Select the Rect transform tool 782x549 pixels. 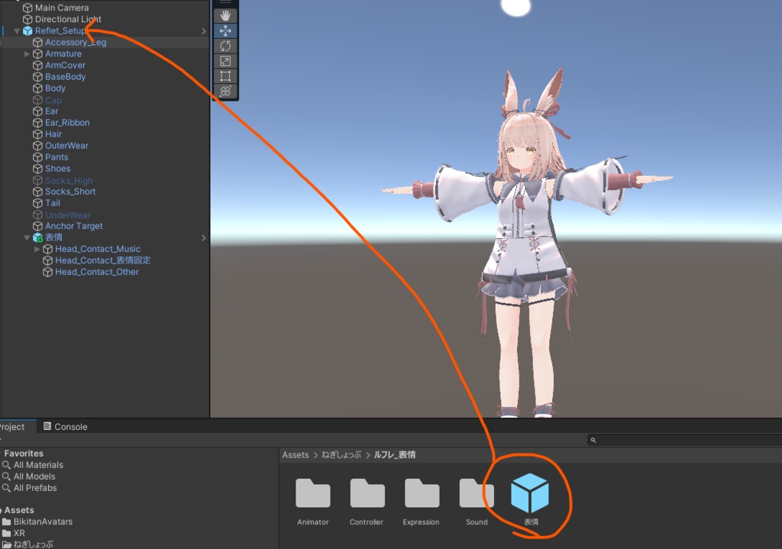(225, 76)
